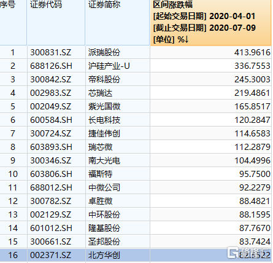Select value 336.7553

tap(252, 66)
